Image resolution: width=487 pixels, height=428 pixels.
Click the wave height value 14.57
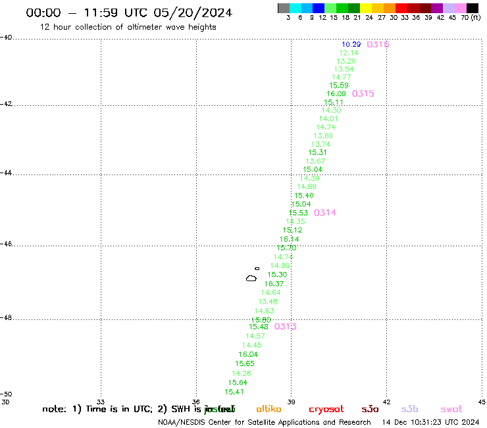(x=255, y=336)
